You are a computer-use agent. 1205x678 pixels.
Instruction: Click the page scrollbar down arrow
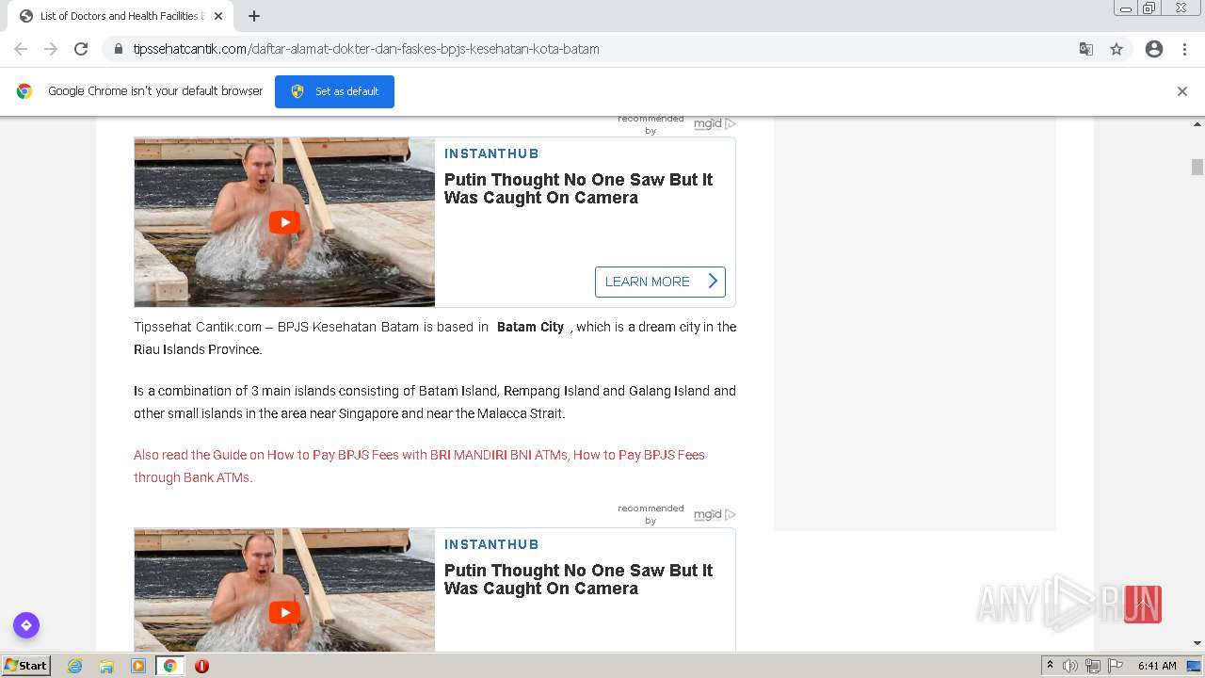[x=1197, y=644]
